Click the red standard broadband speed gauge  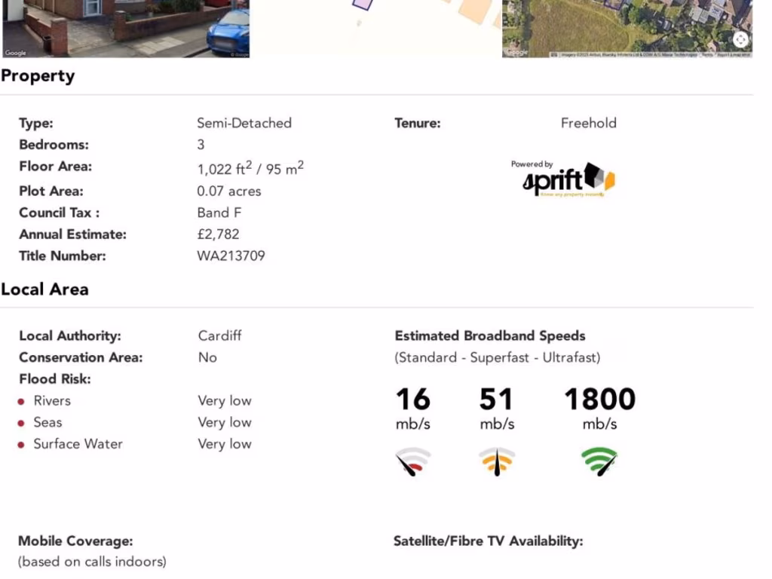[x=413, y=461]
